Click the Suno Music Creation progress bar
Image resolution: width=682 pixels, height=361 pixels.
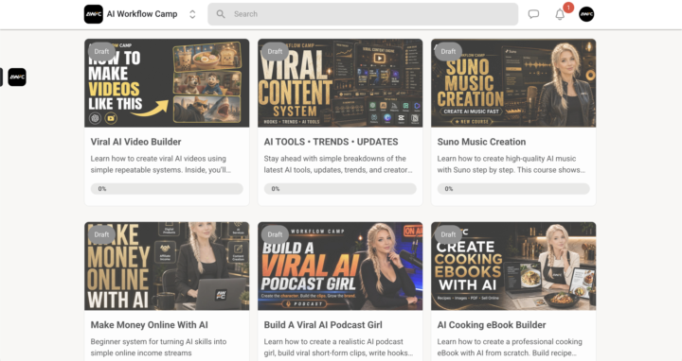[x=513, y=189]
